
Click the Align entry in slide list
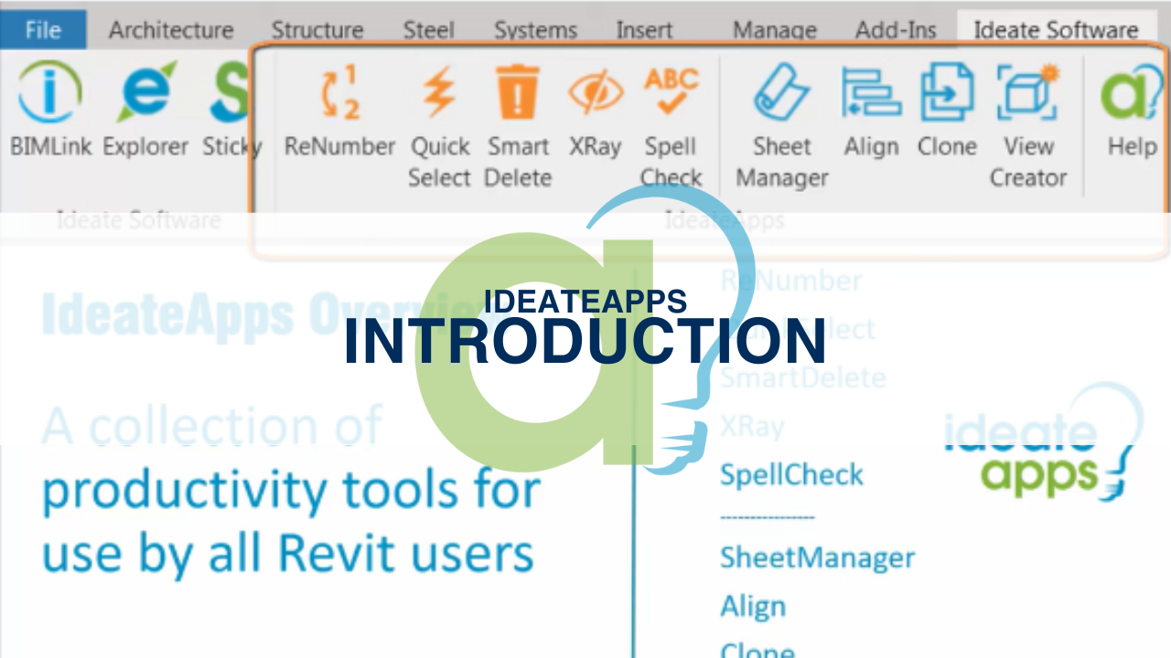(x=752, y=607)
